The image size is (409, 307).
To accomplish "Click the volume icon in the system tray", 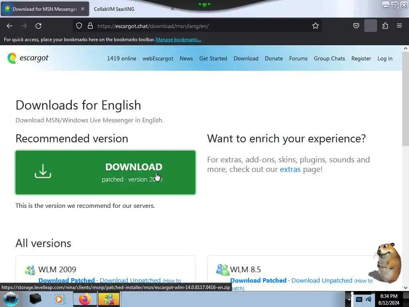I will pyautogui.click(x=369, y=299).
